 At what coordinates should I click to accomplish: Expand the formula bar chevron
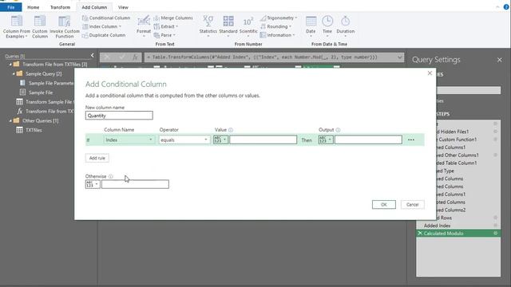[x=399, y=57]
